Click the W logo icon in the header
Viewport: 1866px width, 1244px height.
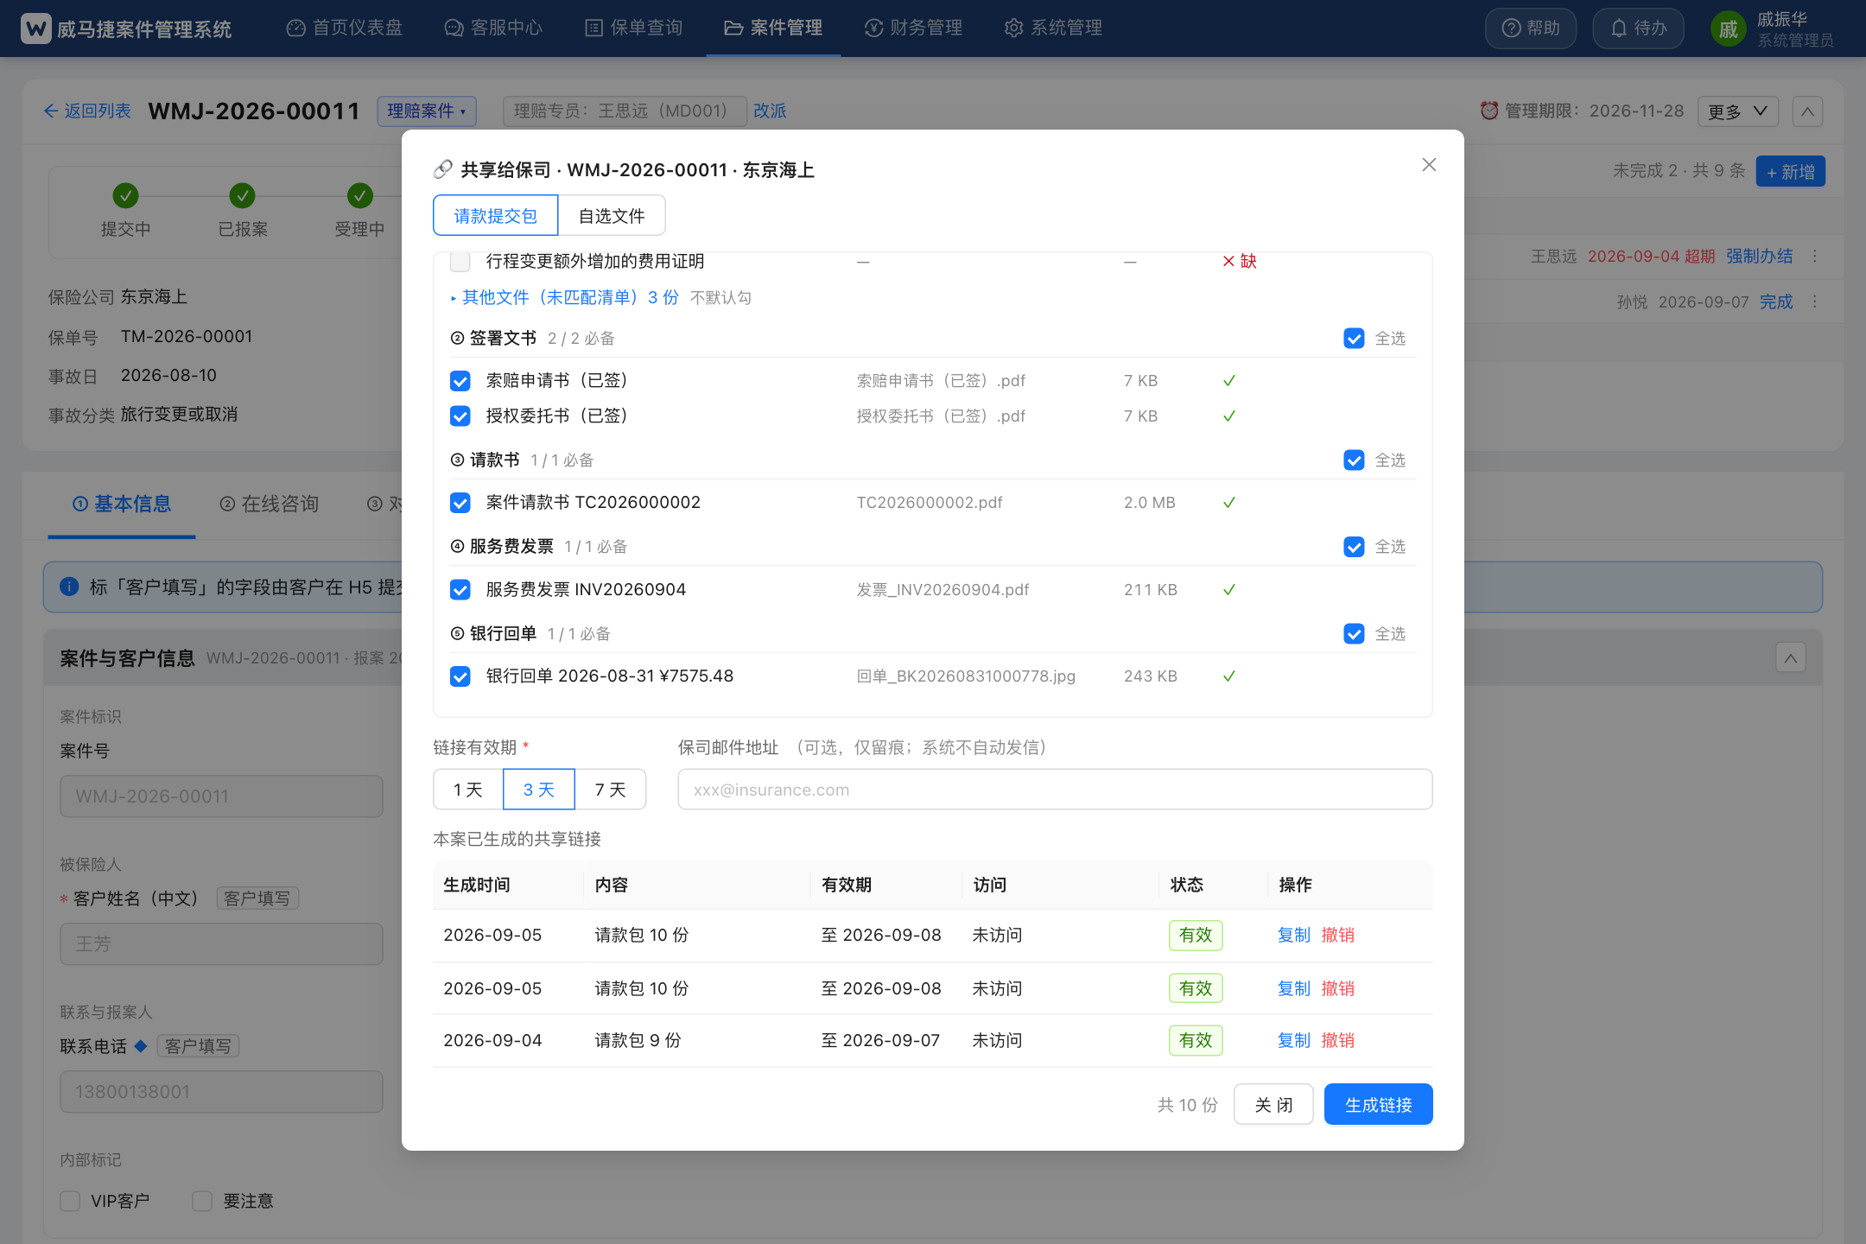(x=35, y=29)
